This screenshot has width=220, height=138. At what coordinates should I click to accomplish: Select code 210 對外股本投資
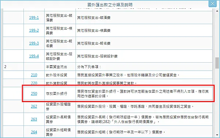pos(34,75)
